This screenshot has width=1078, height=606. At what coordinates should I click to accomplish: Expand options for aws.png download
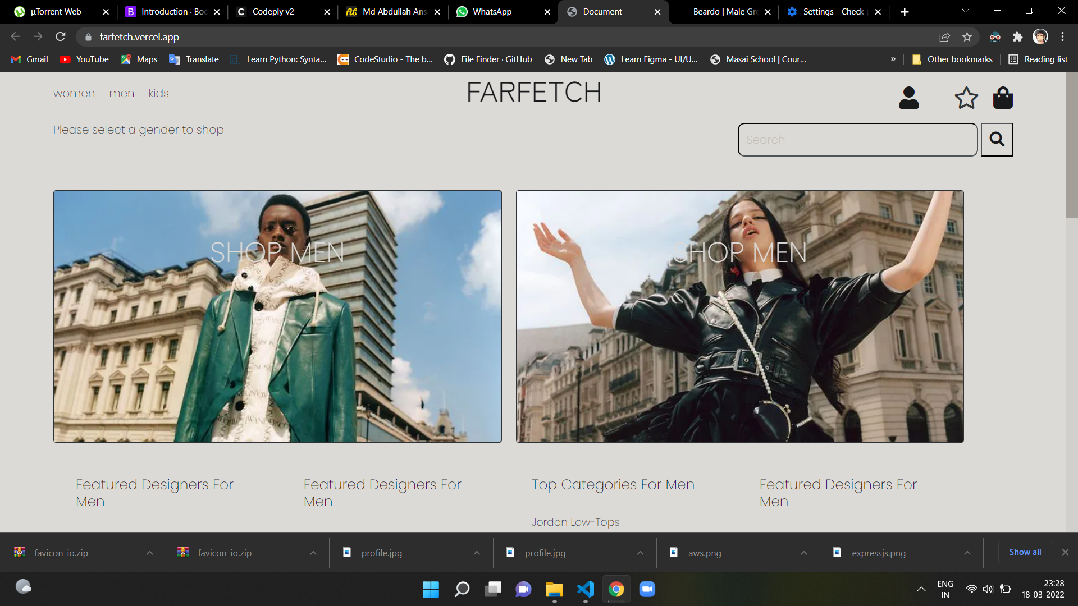803,553
